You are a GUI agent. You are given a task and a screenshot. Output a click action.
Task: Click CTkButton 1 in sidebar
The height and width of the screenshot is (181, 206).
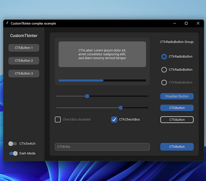(24, 48)
